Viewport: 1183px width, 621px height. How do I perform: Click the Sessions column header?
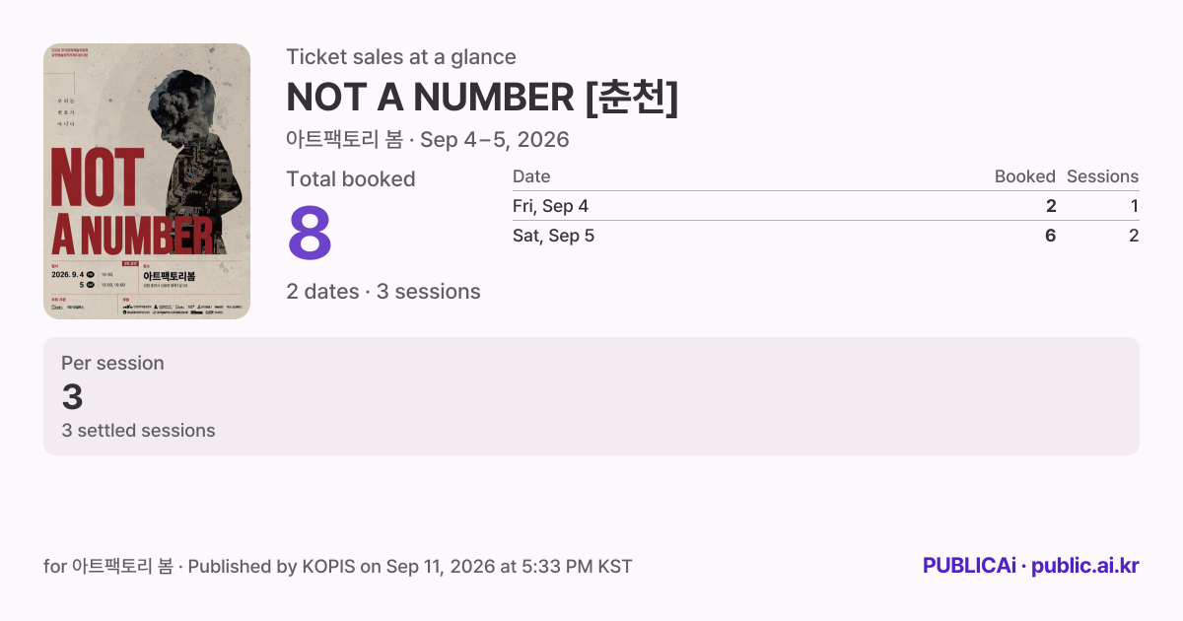(1102, 176)
